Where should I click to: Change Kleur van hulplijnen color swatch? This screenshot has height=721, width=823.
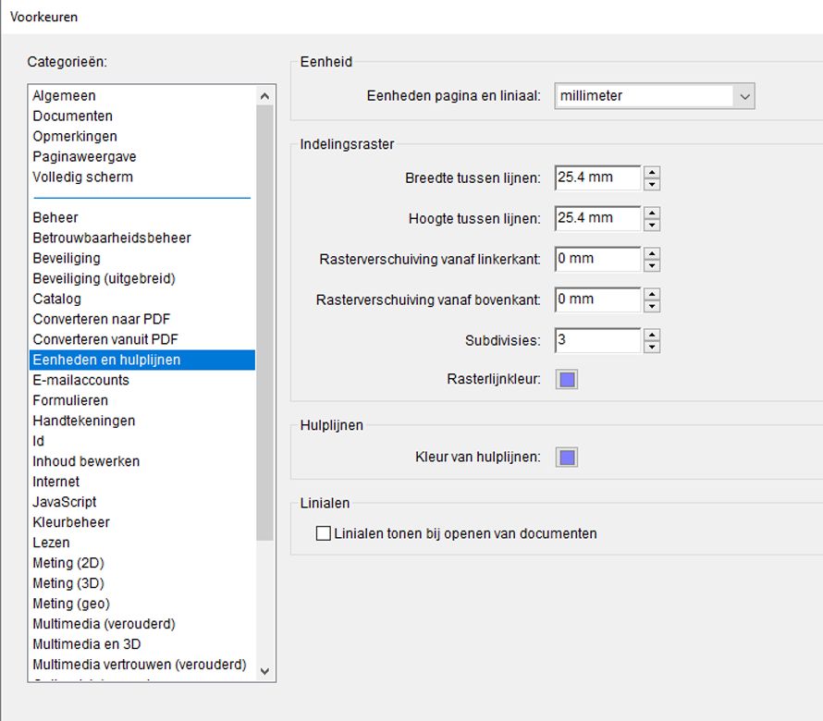(x=567, y=457)
